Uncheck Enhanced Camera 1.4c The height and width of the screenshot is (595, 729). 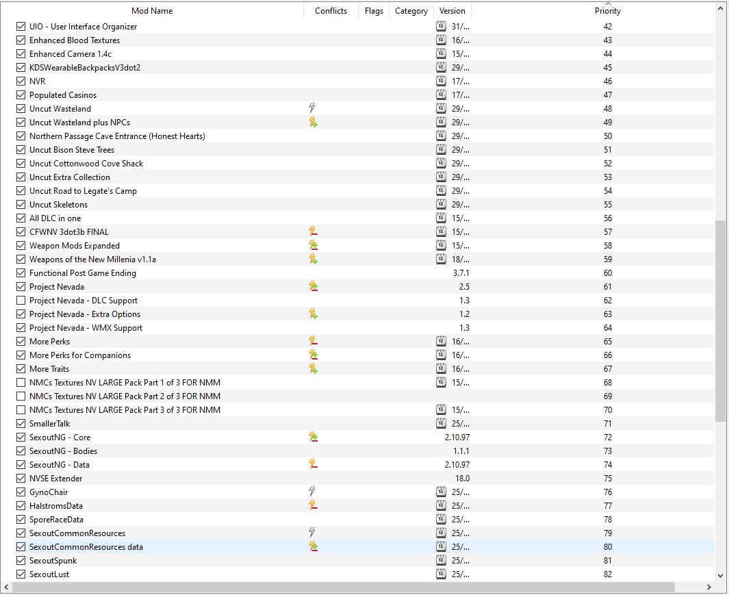[21, 54]
